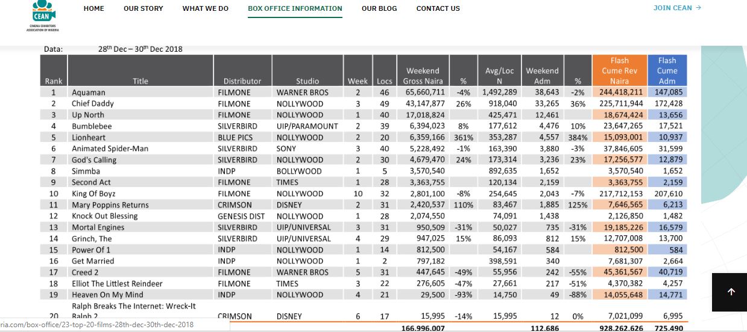Screen dimensions: 747x332
Task: Select BOX OFFICE INFORMATION tab
Action: pyautogui.click(x=295, y=8)
